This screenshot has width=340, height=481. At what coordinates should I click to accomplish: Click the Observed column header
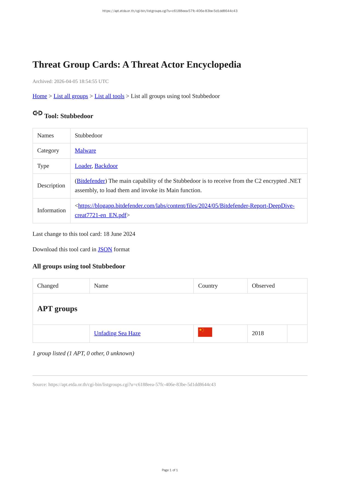(x=263, y=286)
